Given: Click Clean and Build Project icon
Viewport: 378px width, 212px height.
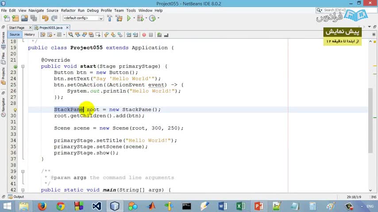Looking at the screenshot, I should click(119, 18).
